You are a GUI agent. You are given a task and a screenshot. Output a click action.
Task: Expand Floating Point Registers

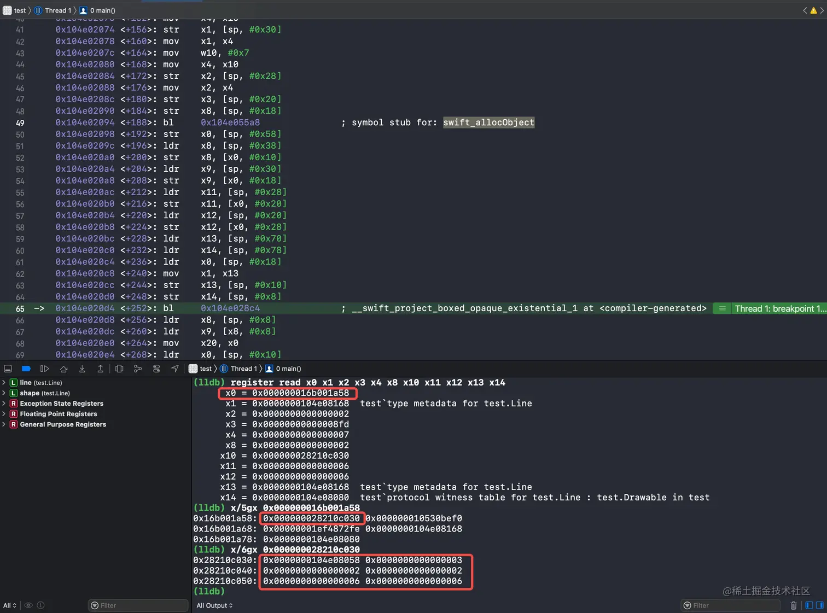[4, 414]
